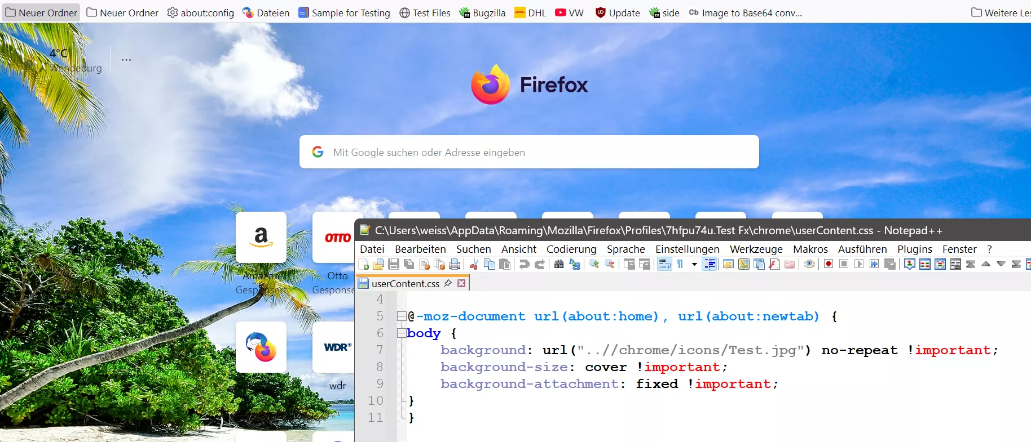1031x442 pixels.
Task: Open the Bugzilla bookmark
Action: coord(482,12)
